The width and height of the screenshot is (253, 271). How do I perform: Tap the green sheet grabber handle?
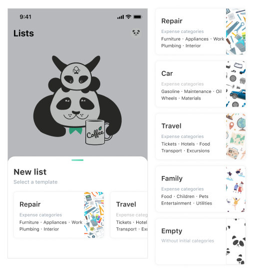77,160
